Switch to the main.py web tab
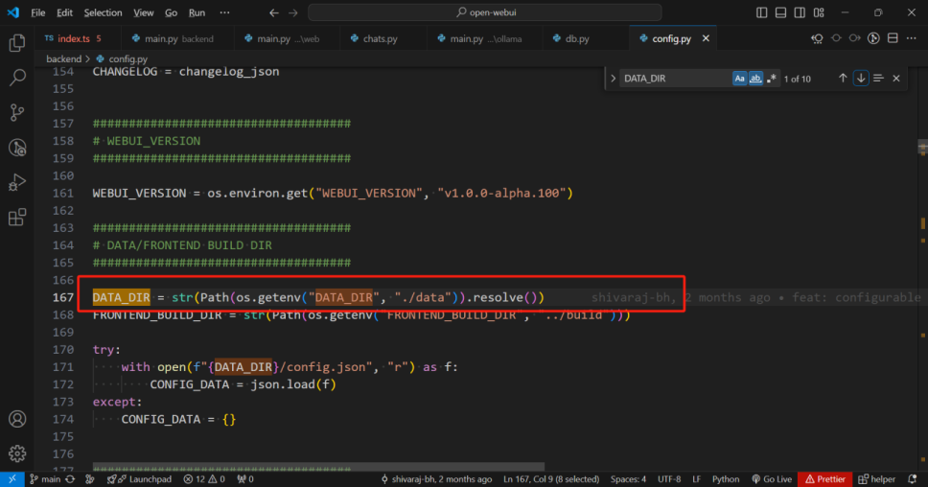928x487 pixels. 288,38
